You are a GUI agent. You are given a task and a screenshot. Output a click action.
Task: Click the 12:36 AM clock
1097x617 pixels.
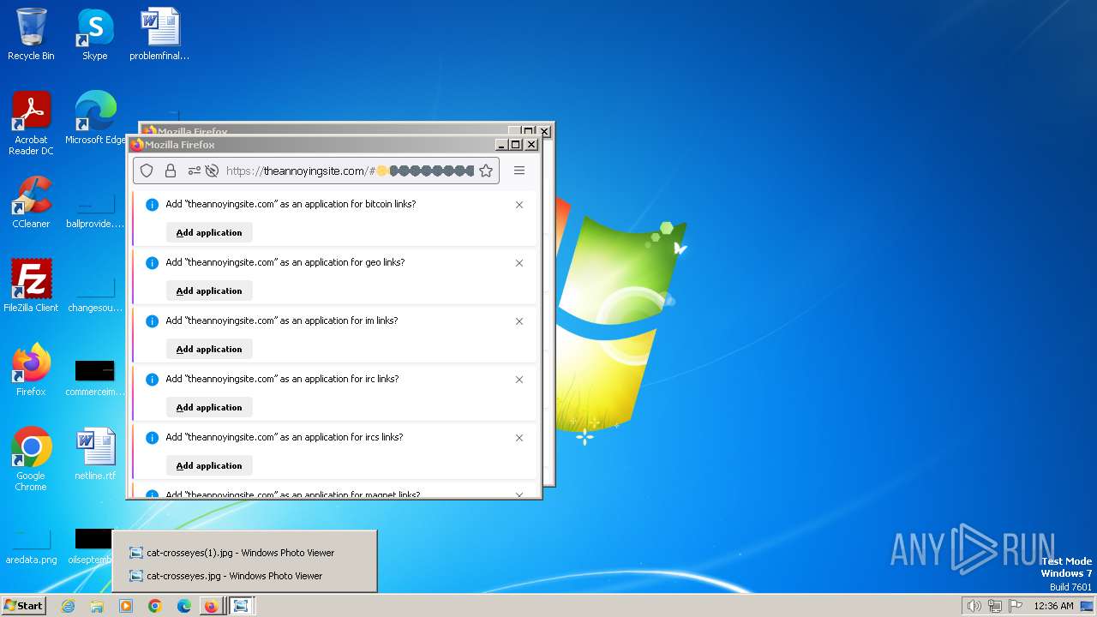tap(1053, 606)
